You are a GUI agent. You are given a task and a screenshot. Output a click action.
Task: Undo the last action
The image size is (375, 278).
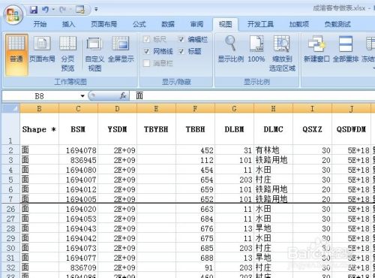46,10
